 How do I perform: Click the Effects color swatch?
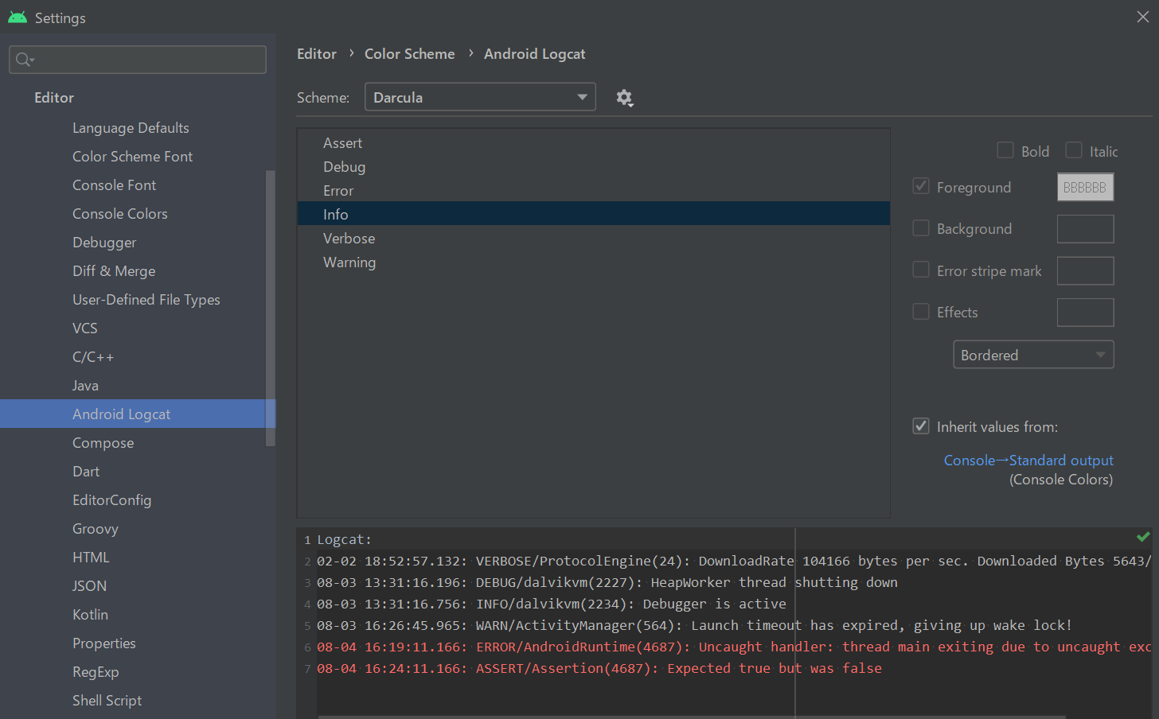tap(1085, 313)
